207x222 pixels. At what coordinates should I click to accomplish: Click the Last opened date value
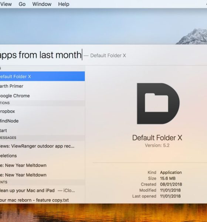click(170, 196)
